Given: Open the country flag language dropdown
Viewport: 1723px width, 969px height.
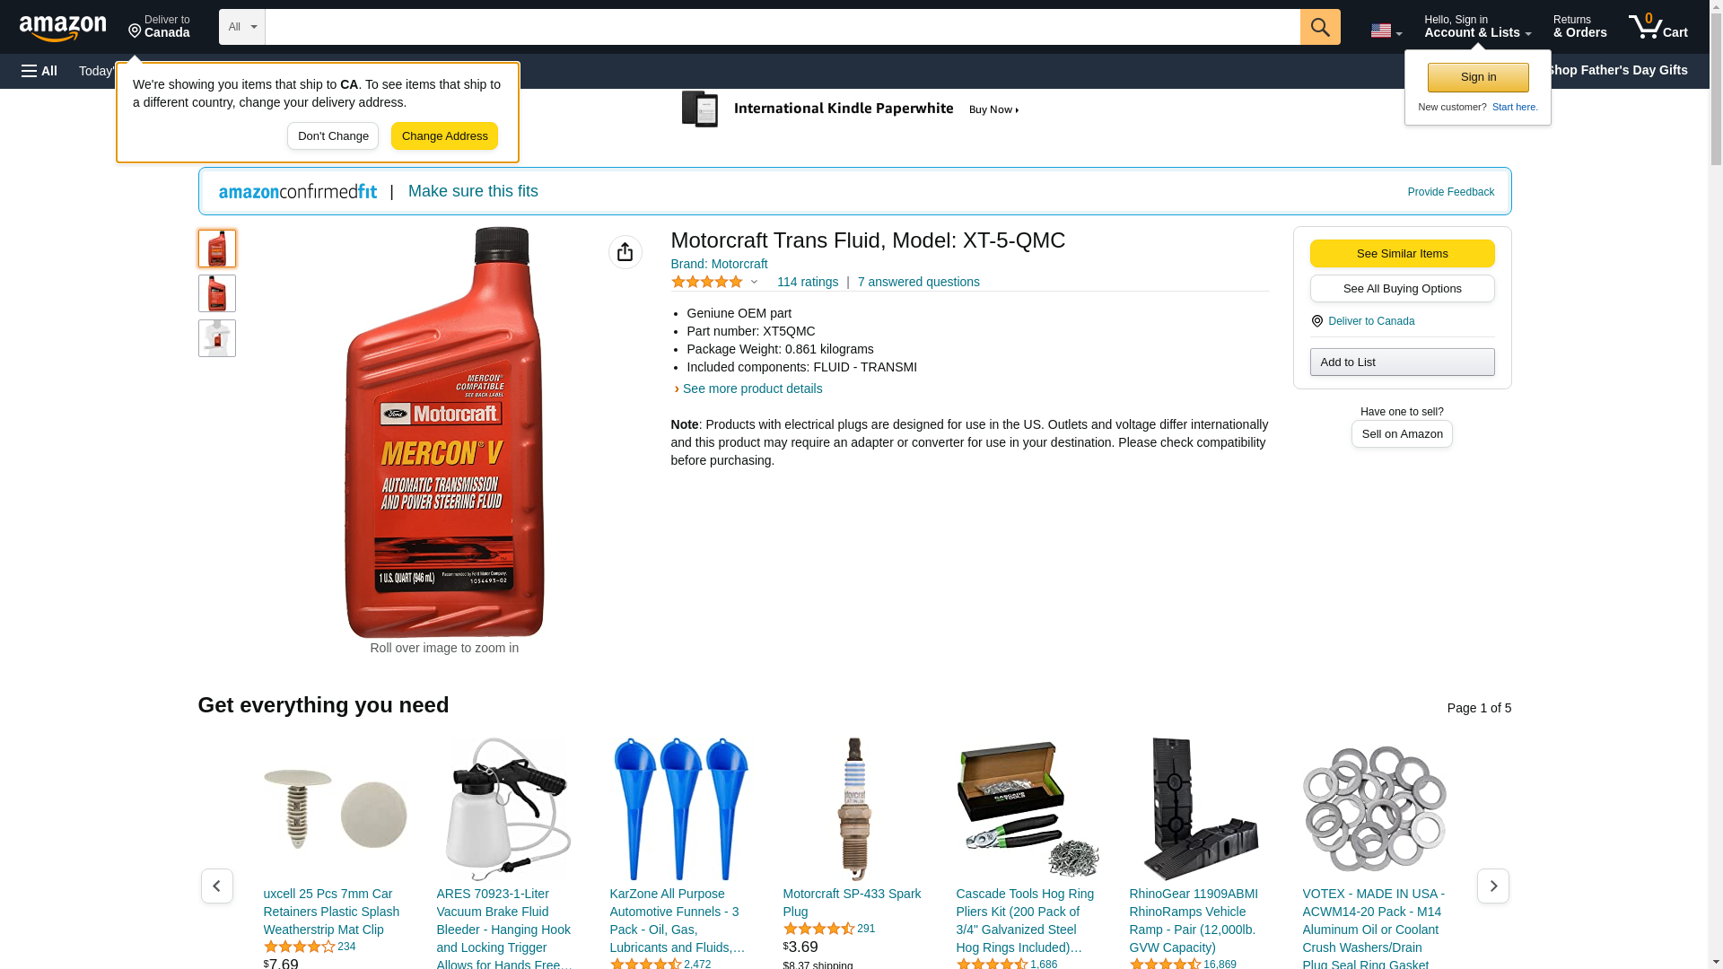Looking at the screenshot, I should click(1386, 31).
